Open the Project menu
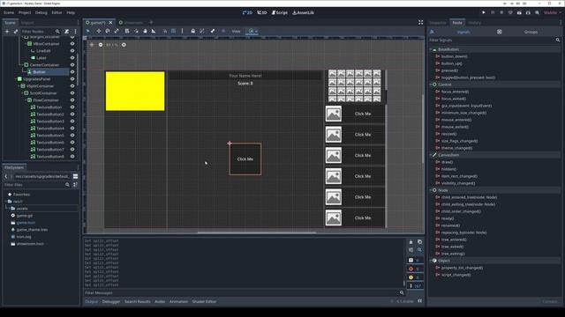 [x=25, y=12]
